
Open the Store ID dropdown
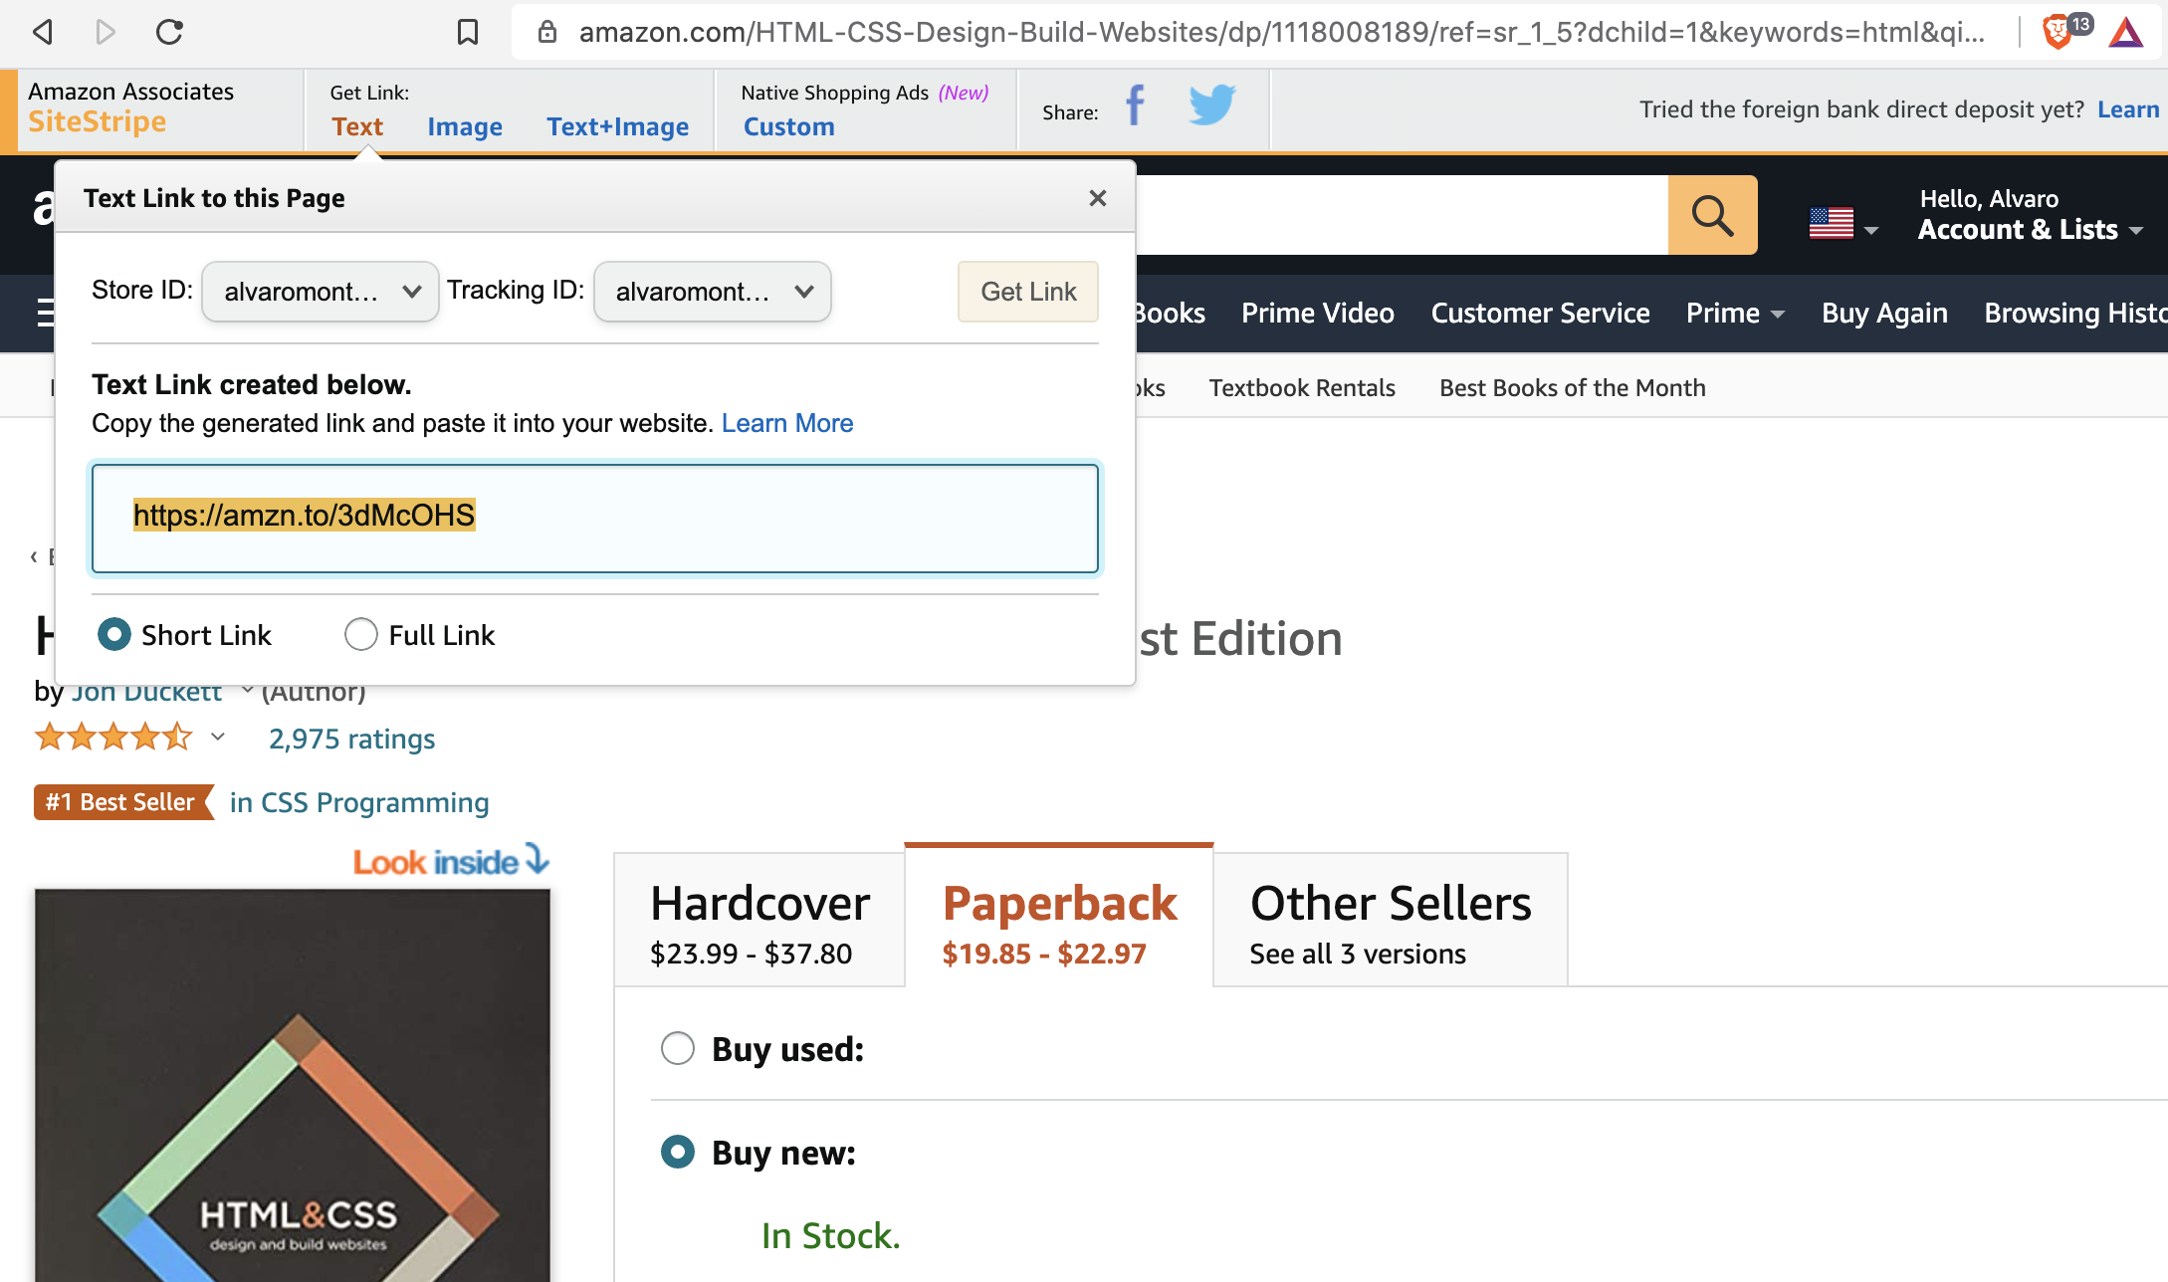(x=320, y=292)
